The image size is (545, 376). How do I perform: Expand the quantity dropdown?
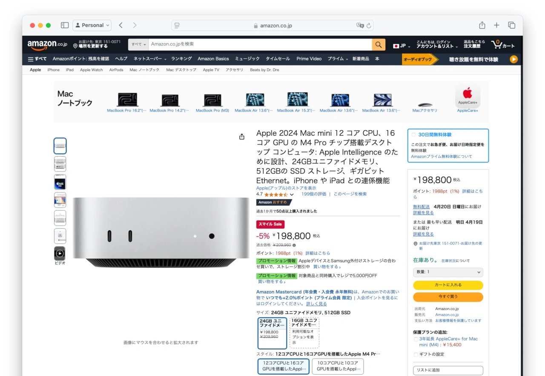(x=448, y=272)
